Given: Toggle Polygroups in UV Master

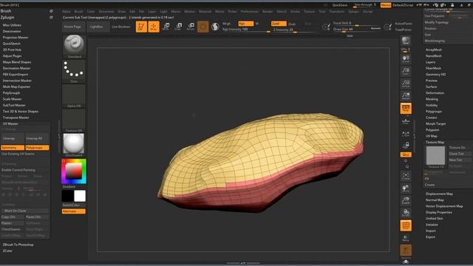Looking at the screenshot, I should coord(37,148).
